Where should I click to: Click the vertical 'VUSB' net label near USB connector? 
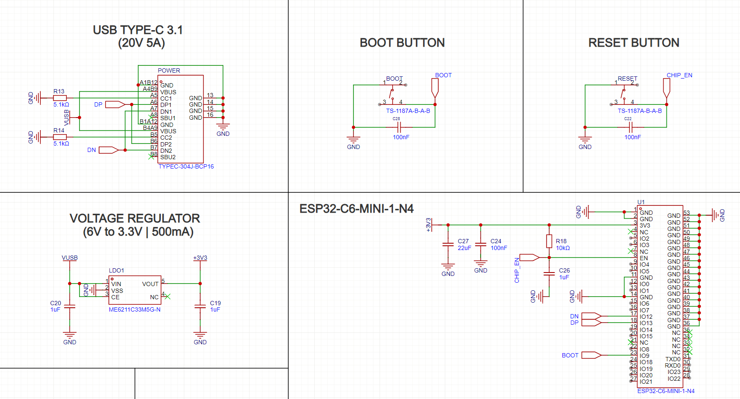(67, 118)
